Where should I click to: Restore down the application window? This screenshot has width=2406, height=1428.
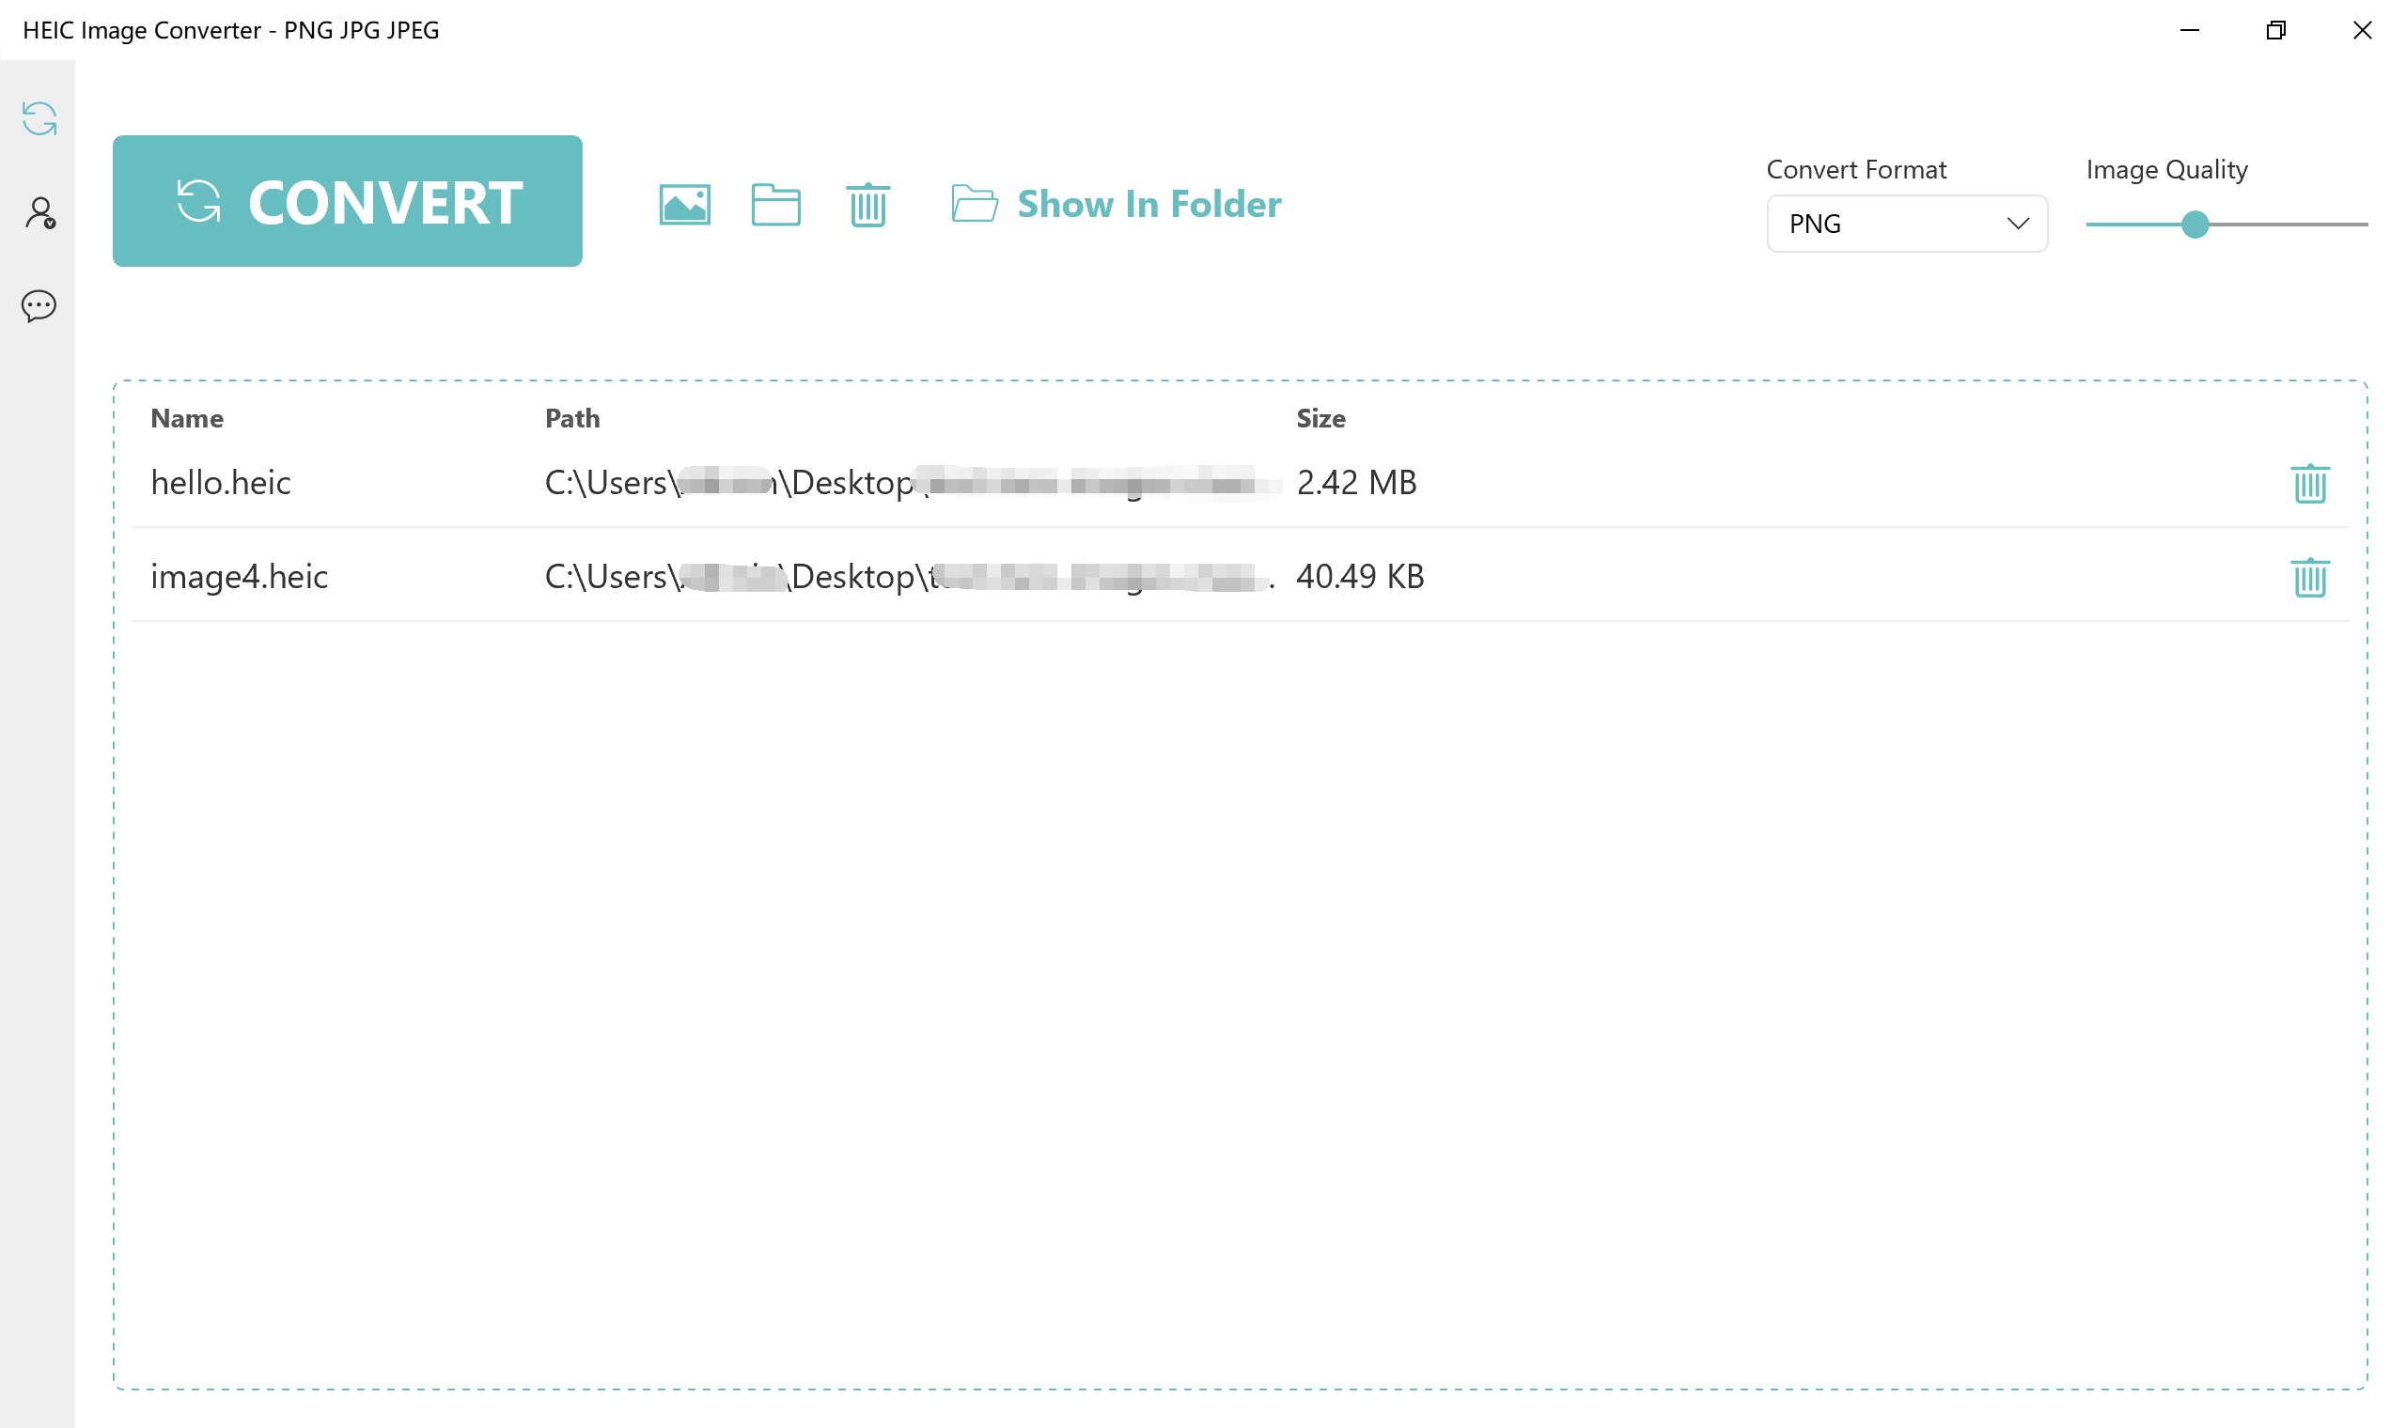(x=2275, y=31)
